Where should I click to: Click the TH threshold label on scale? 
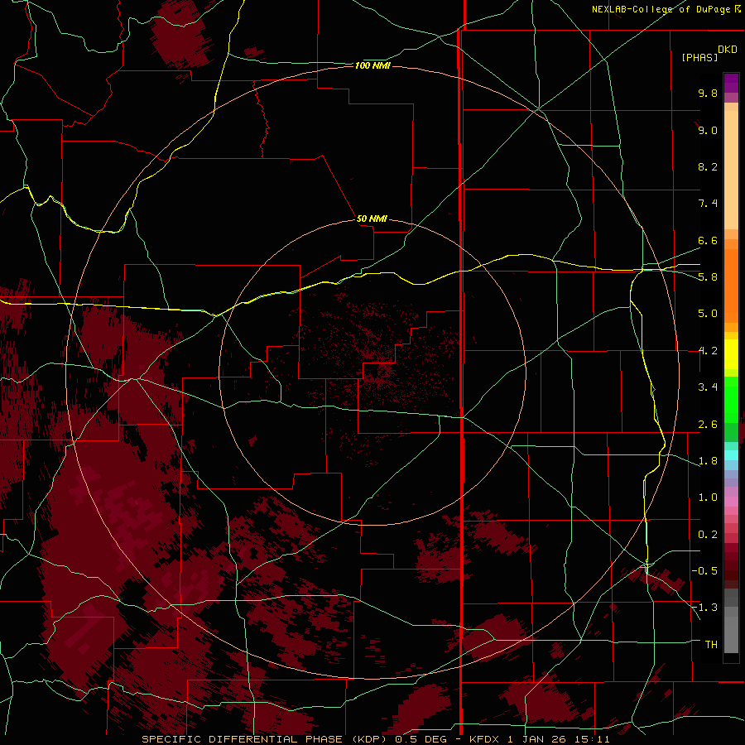[x=711, y=645]
